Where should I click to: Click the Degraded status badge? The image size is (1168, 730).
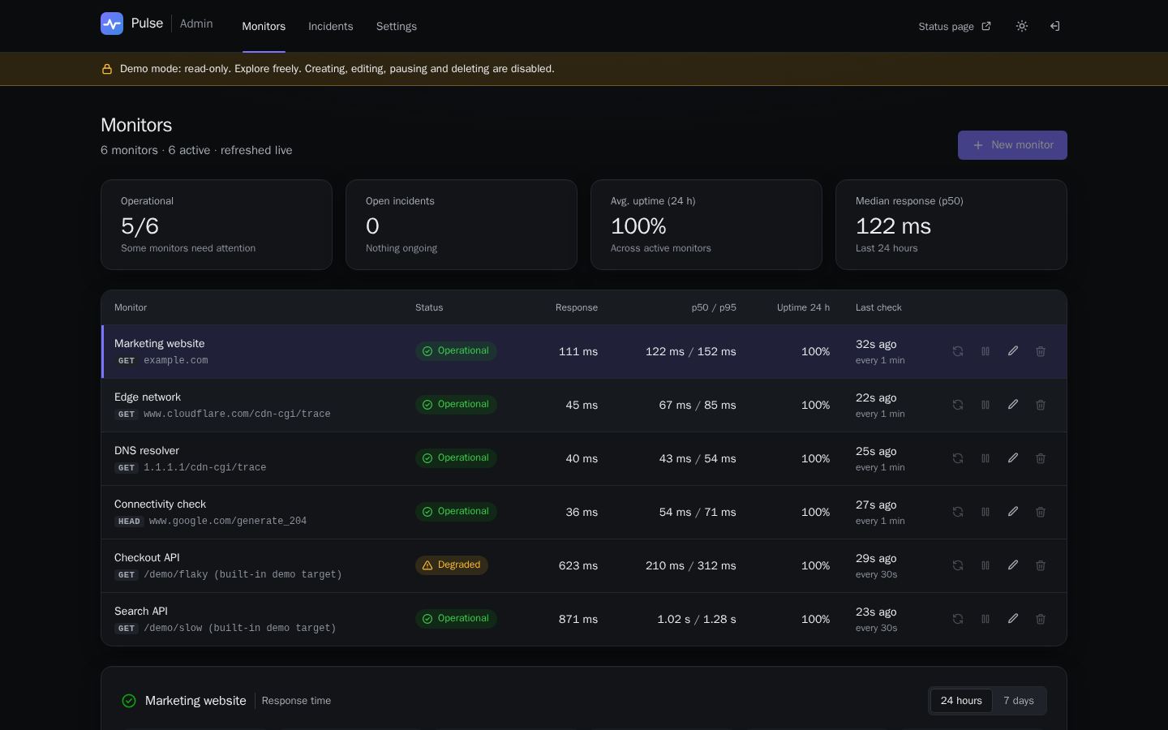click(x=452, y=565)
